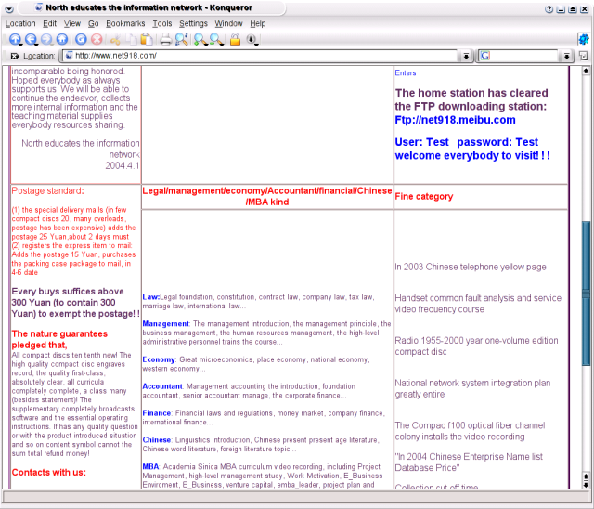Click the Paste clipboard icon

[x=147, y=39]
